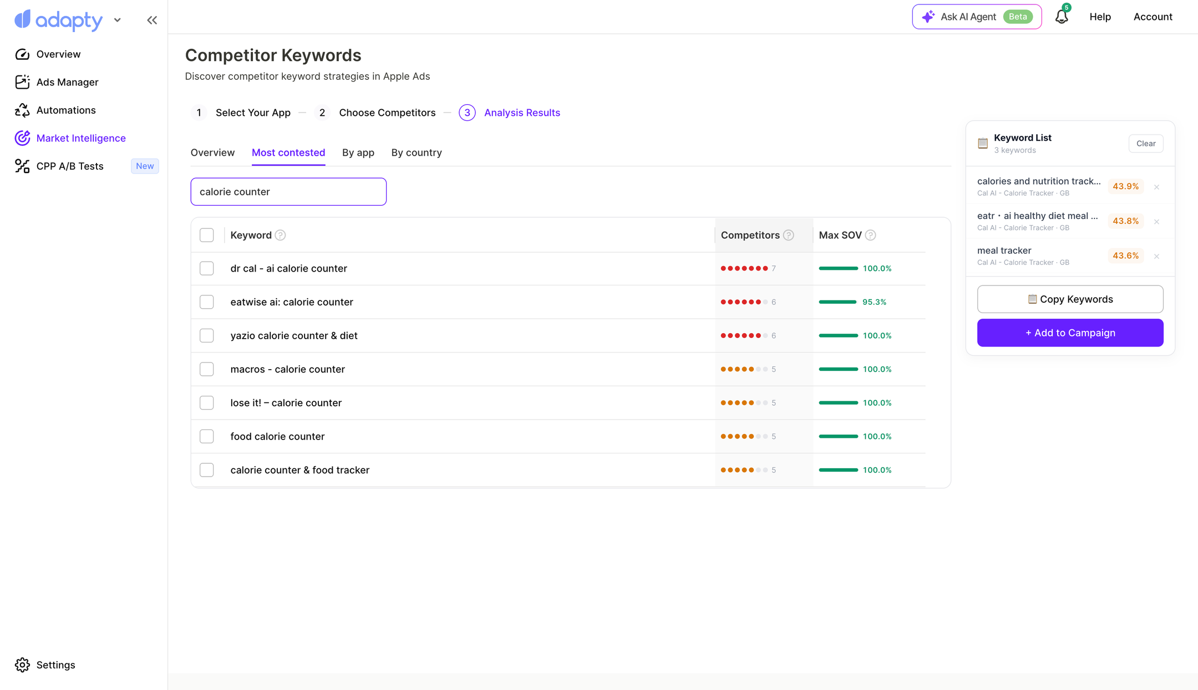
Task: Click the Market Intelligence target icon
Action: coord(22,138)
